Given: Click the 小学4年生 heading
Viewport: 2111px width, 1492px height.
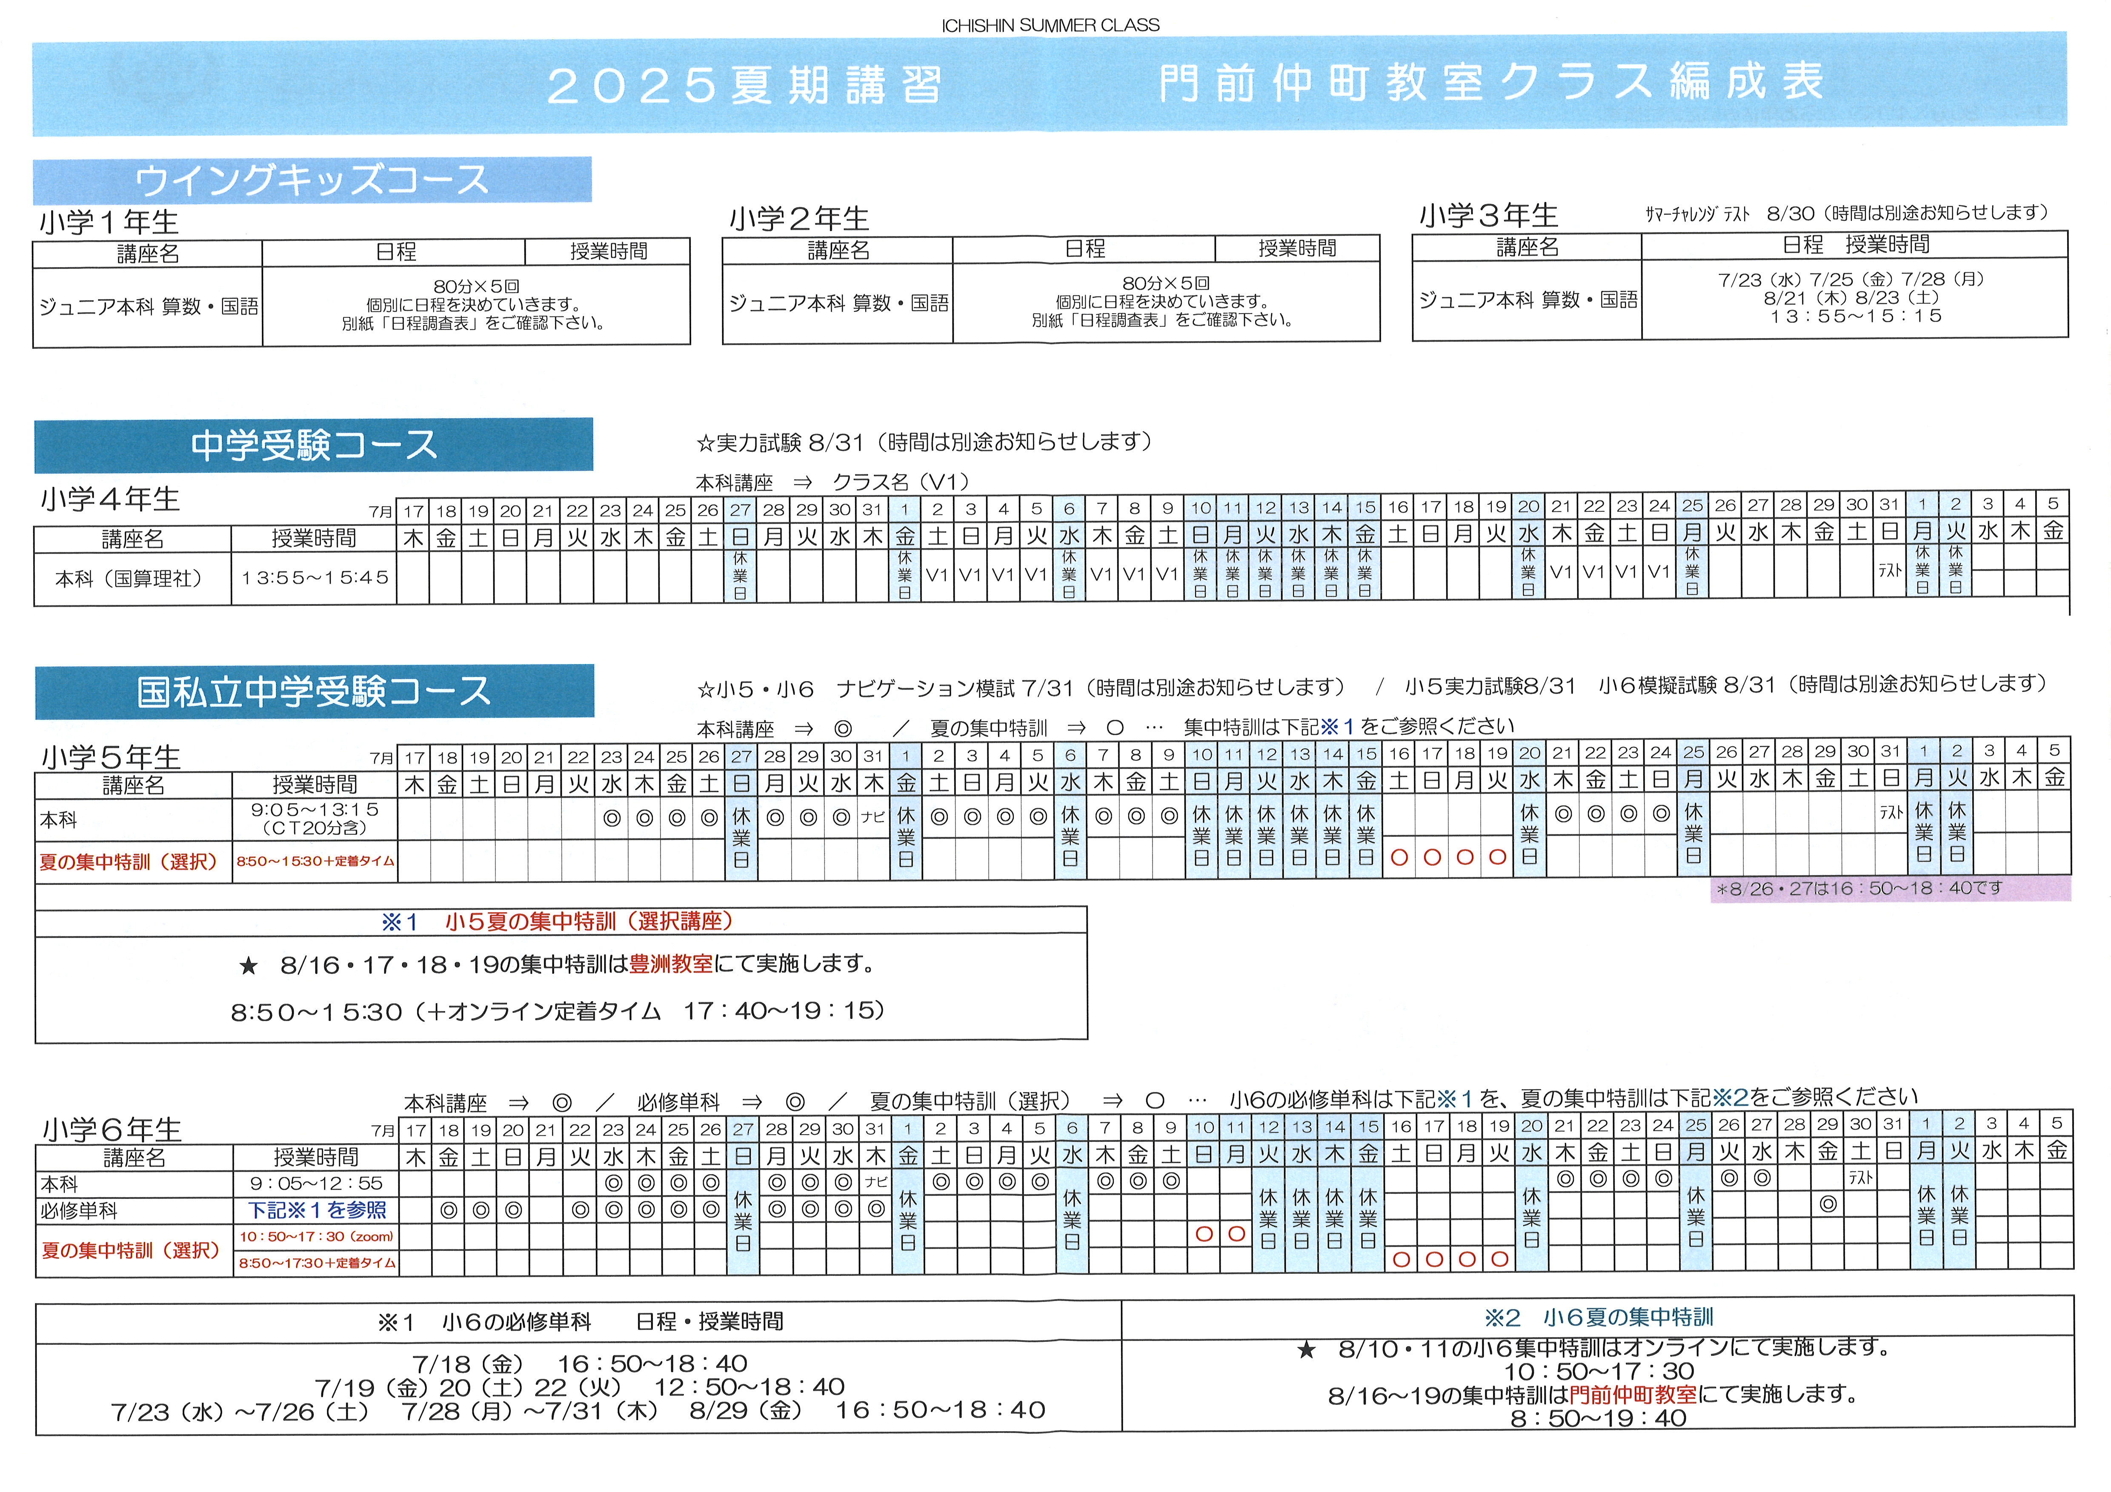Looking at the screenshot, I should pyautogui.click(x=110, y=499).
